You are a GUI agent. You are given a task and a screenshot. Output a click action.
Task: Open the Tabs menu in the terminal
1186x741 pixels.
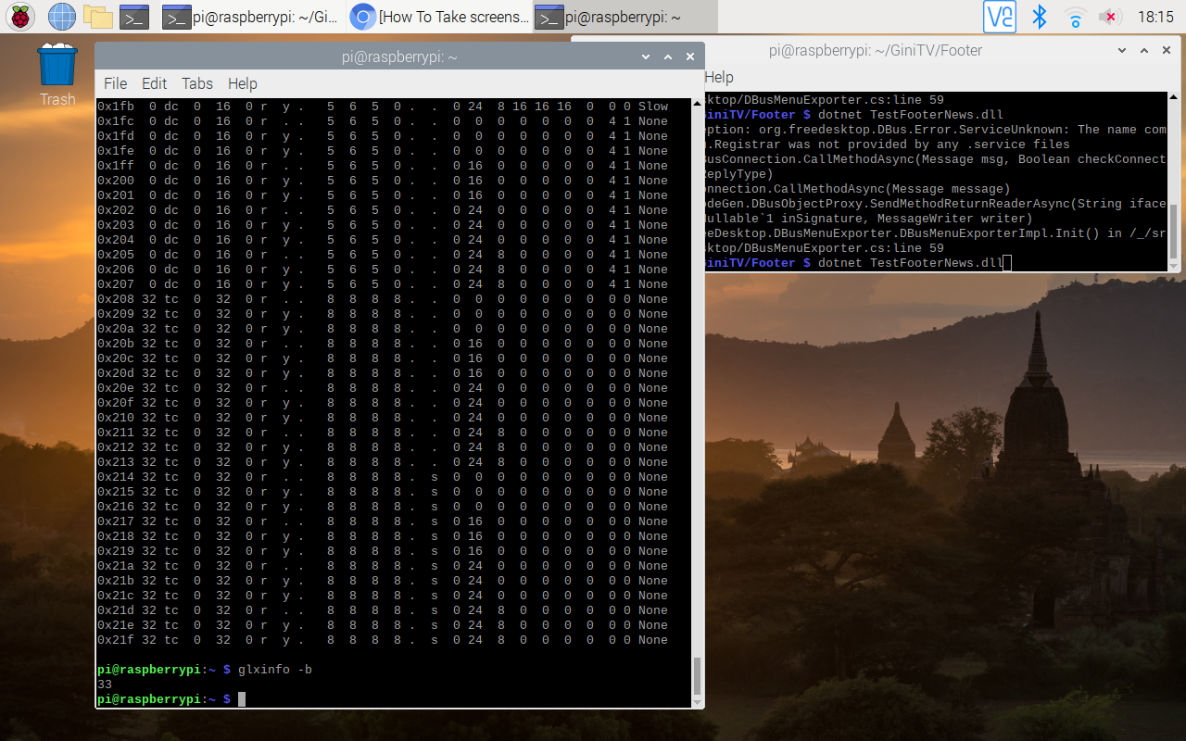(x=196, y=83)
